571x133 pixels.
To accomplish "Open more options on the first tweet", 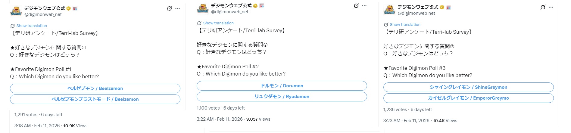I will (178, 8).
